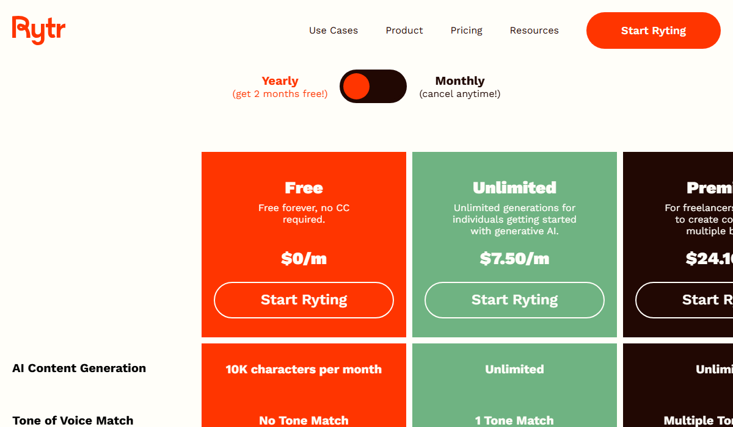The width and height of the screenshot is (733, 427).
Task: Click the Monthly billing label
Action: 459,81
